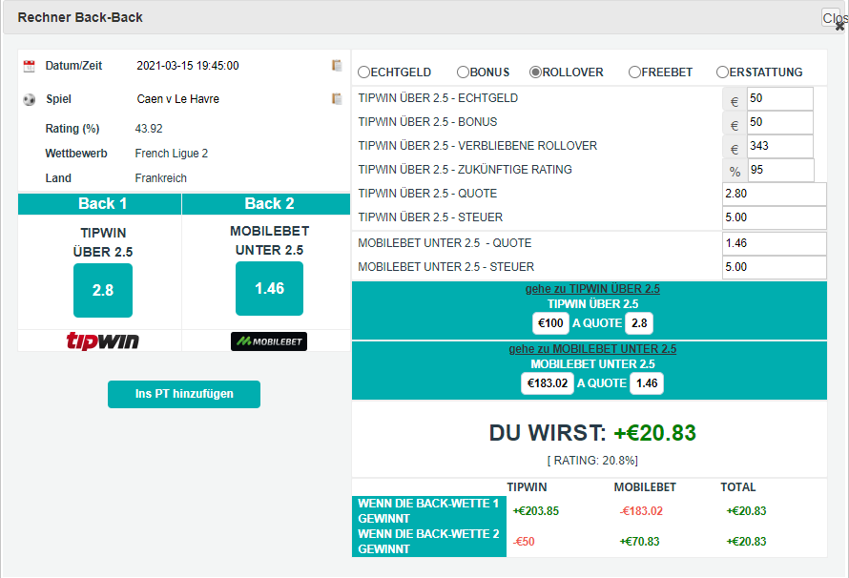Click the TOTAL column header

[x=738, y=487]
